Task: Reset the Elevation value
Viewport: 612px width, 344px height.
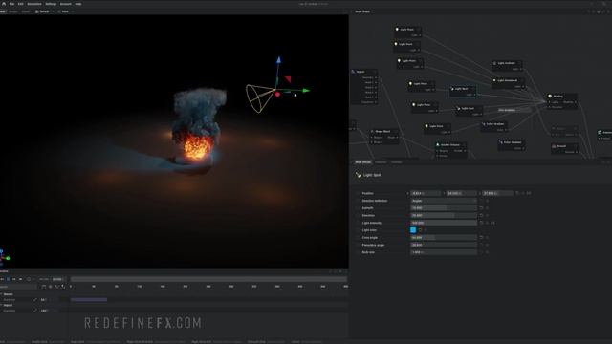Action: (x=481, y=216)
